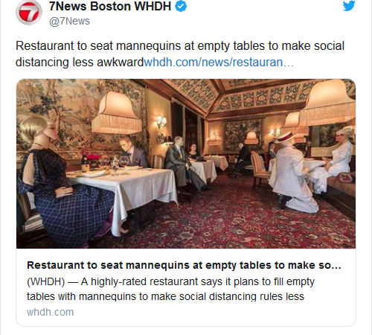Click the article description text starting (WHDH)
Image resolution: width=372 pixels, height=335 pixels.
(x=170, y=289)
